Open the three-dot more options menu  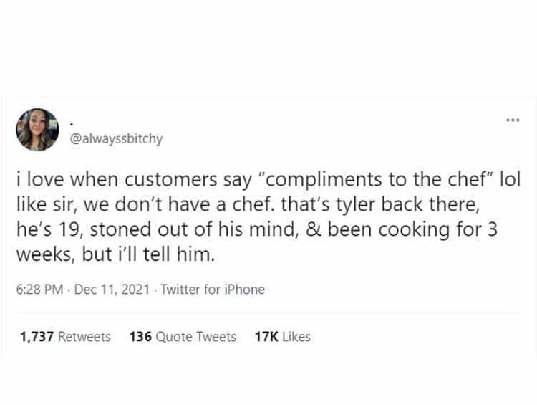click(x=512, y=120)
